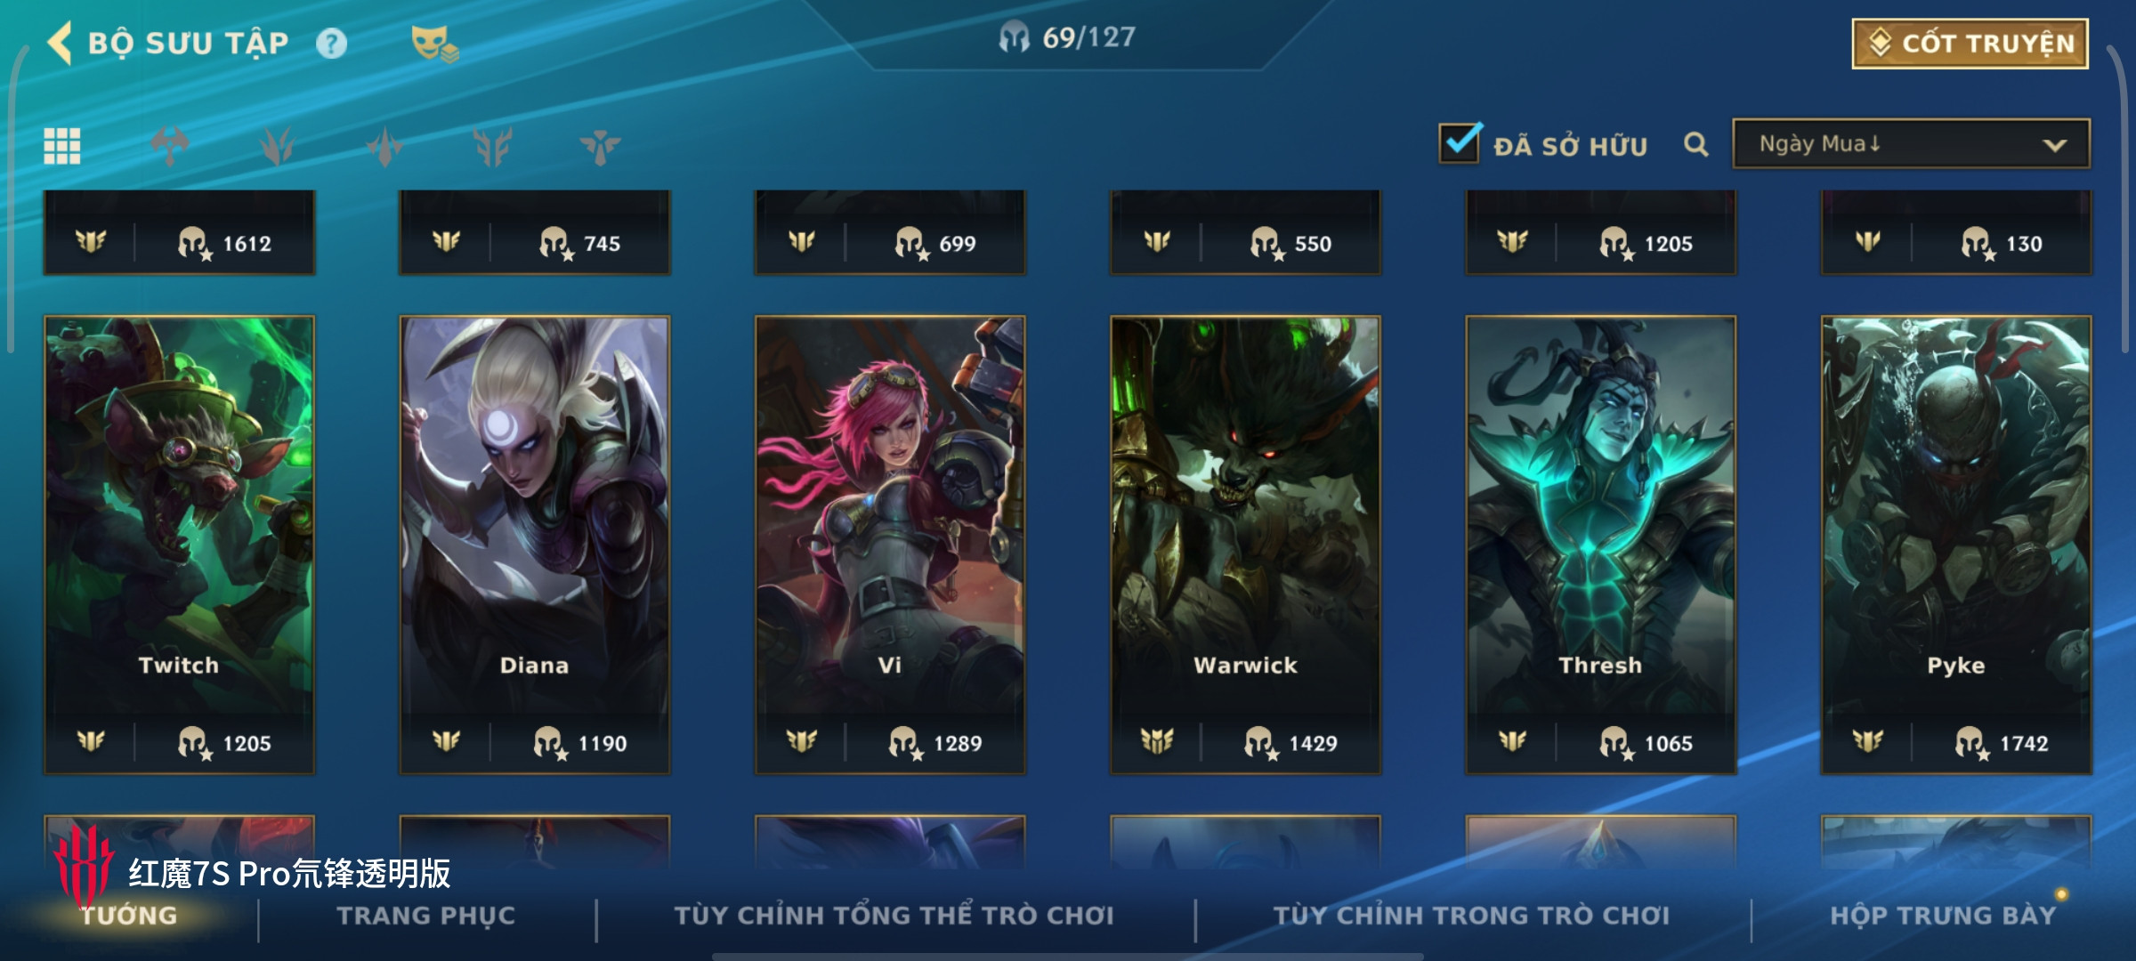Open the Hộp Trưng Bày tab
Viewport: 2136px width, 961px height.
[x=1943, y=916]
